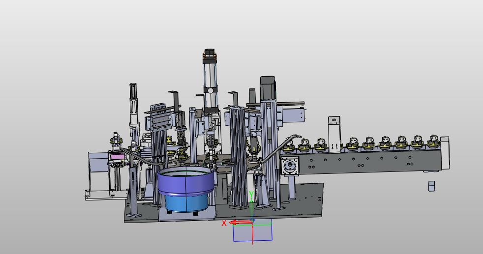The width and height of the screenshot is (483, 254).
Task: Select the white end cover of conveyor
Action: (445, 153)
